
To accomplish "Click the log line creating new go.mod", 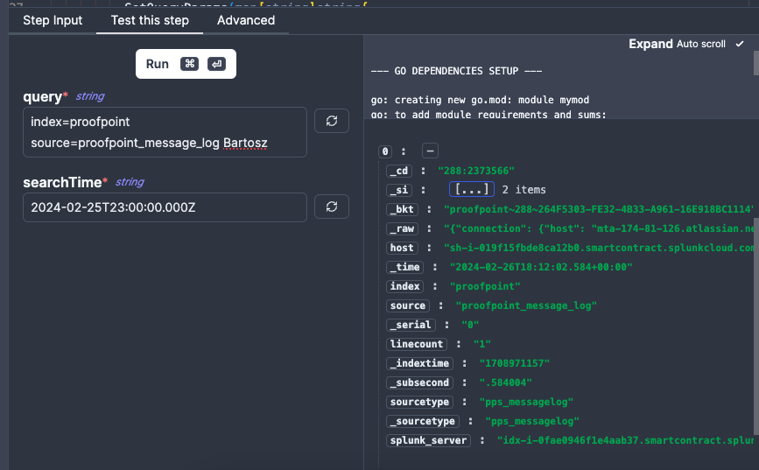I will (x=480, y=100).
